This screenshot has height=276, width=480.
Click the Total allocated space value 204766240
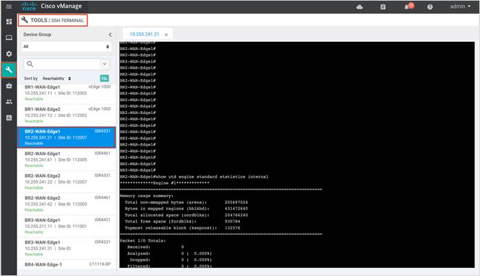237,215
